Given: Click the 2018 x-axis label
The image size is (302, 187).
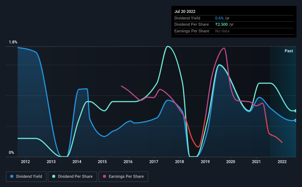Looking at the screenshot, I should click(180, 162).
